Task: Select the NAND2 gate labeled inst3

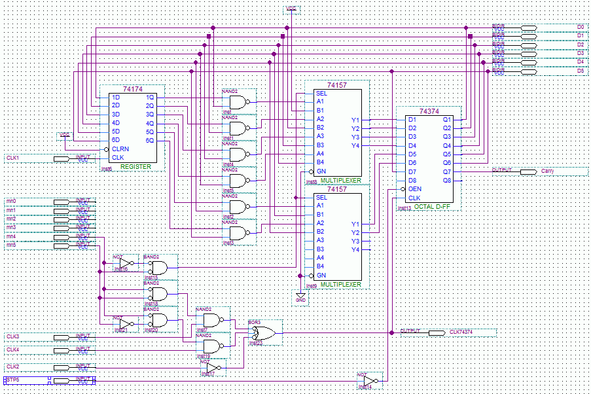Action: pos(240,233)
